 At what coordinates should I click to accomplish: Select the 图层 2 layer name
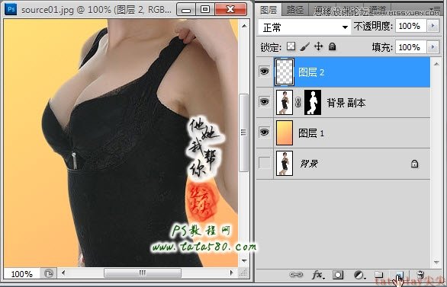311,72
